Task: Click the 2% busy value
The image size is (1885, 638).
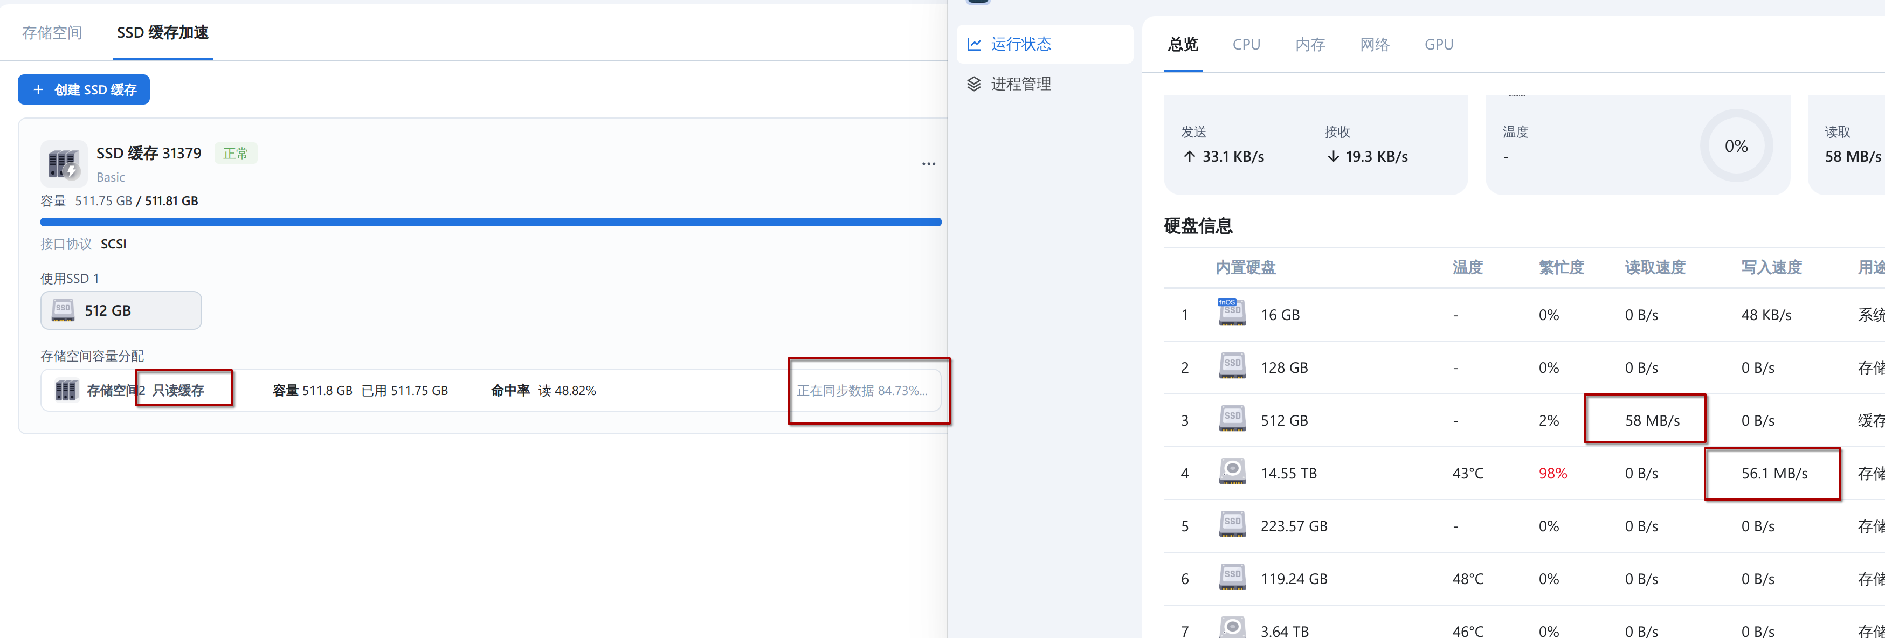Action: [x=1549, y=421]
